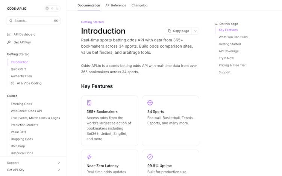The height and width of the screenshot is (176, 282).
Task: Open the 34 Sports card
Action: [x=170, y=121]
